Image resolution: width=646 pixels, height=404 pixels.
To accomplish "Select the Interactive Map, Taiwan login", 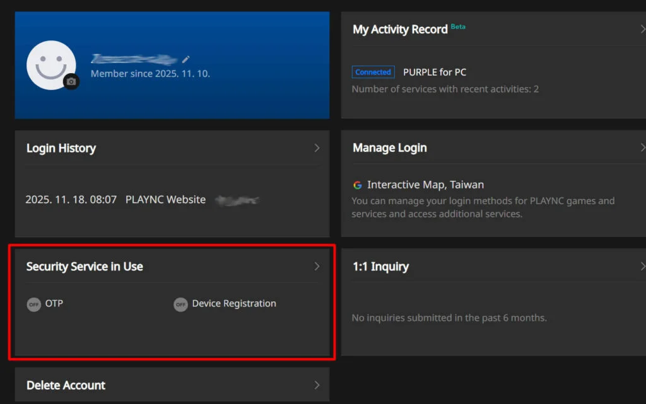I will 426,185.
